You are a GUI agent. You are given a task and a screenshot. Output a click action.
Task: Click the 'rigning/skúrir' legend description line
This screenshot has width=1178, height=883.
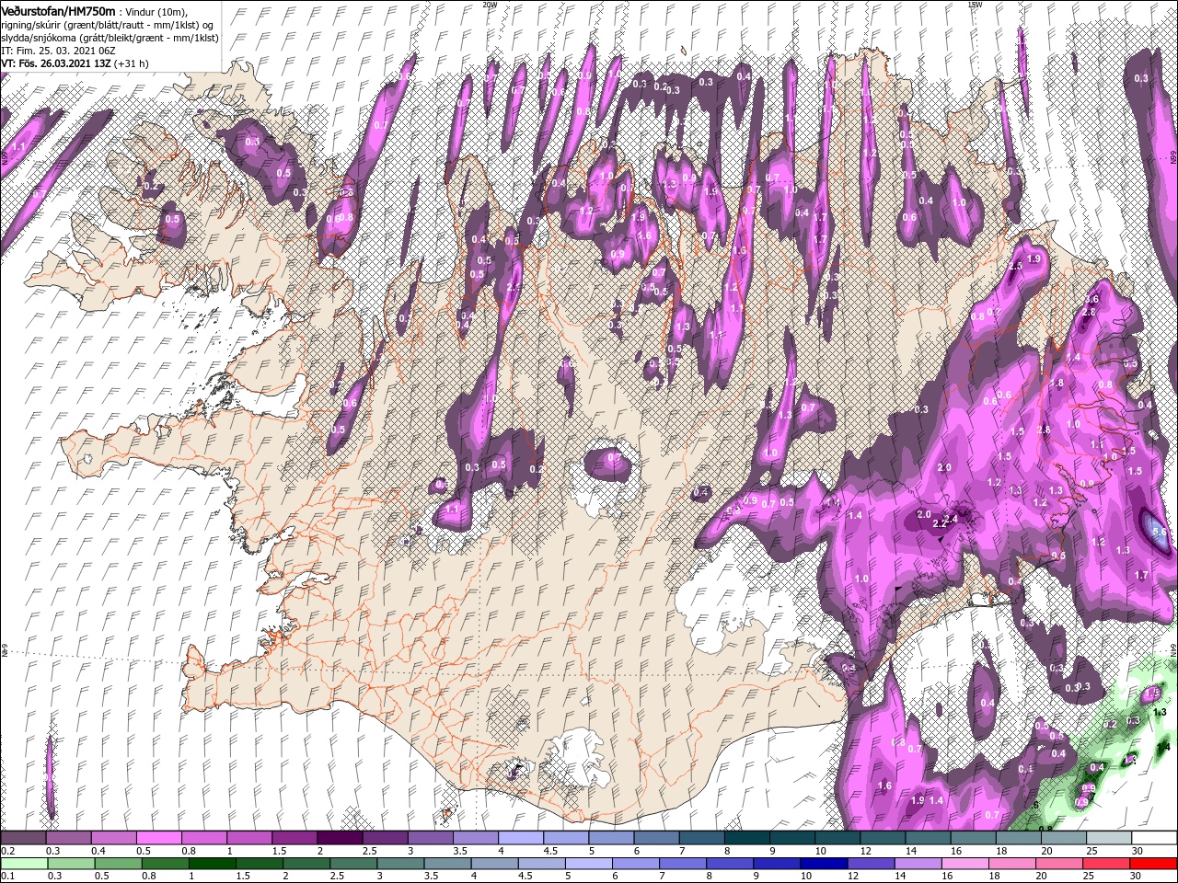coord(109,24)
